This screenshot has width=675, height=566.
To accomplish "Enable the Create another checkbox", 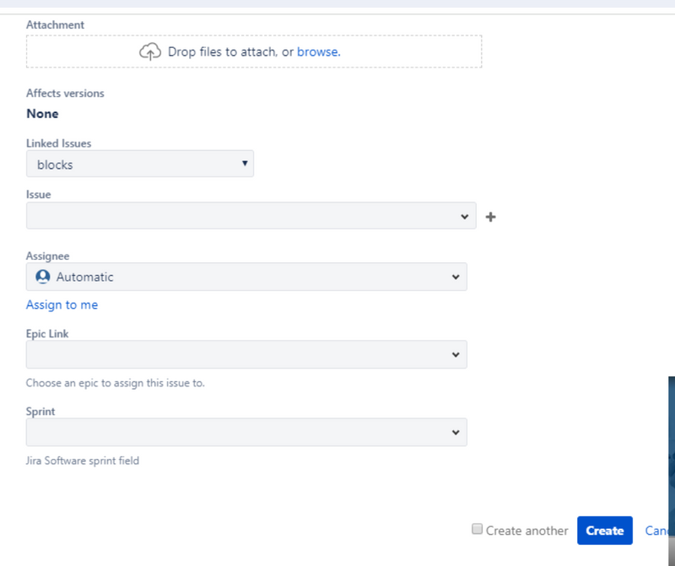I will pyautogui.click(x=478, y=530).
